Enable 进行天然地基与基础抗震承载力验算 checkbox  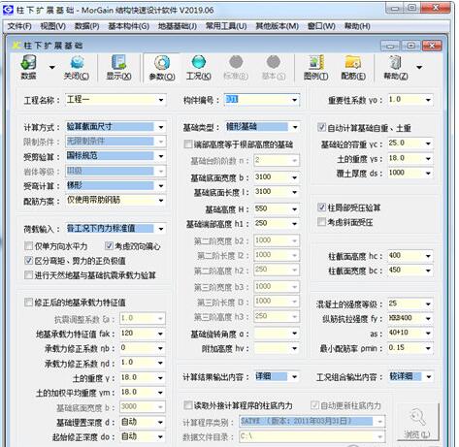click(28, 275)
